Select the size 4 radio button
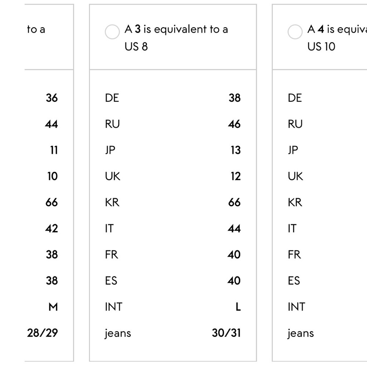Screen dimensions: 367x367 tap(295, 32)
